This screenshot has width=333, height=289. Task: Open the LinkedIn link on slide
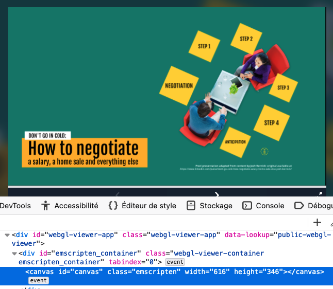[236, 169]
